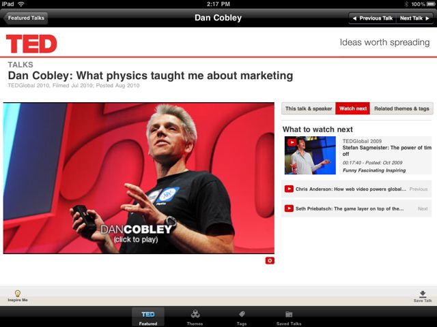This screenshot has height=327, width=437.
Task: Open Related themes & tags tab
Action: (x=401, y=108)
